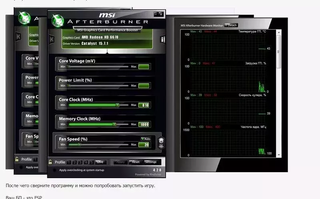This screenshot has width=320, height=199.
Task: Click the Memory Clock slider handle
Action: click(114, 124)
